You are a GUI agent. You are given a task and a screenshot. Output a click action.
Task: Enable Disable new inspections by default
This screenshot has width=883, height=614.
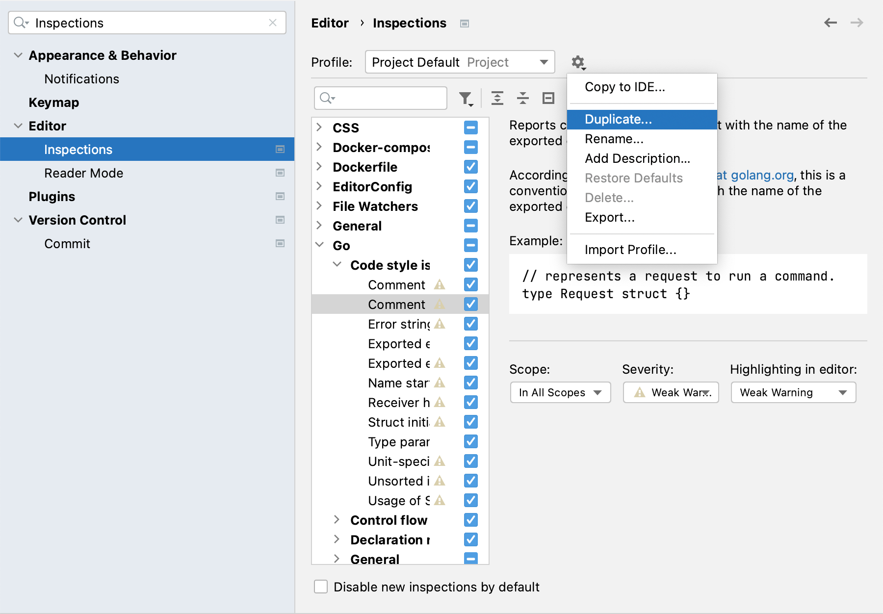point(321,587)
